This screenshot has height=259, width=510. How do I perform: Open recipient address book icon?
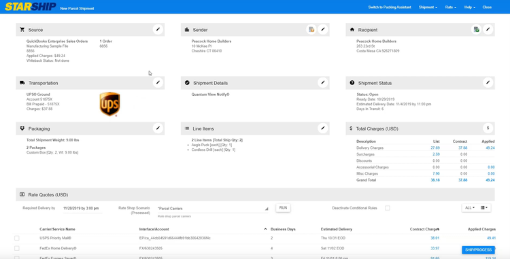(x=476, y=30)
